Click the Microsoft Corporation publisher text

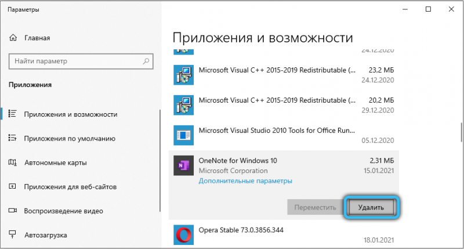click(233, 171)
